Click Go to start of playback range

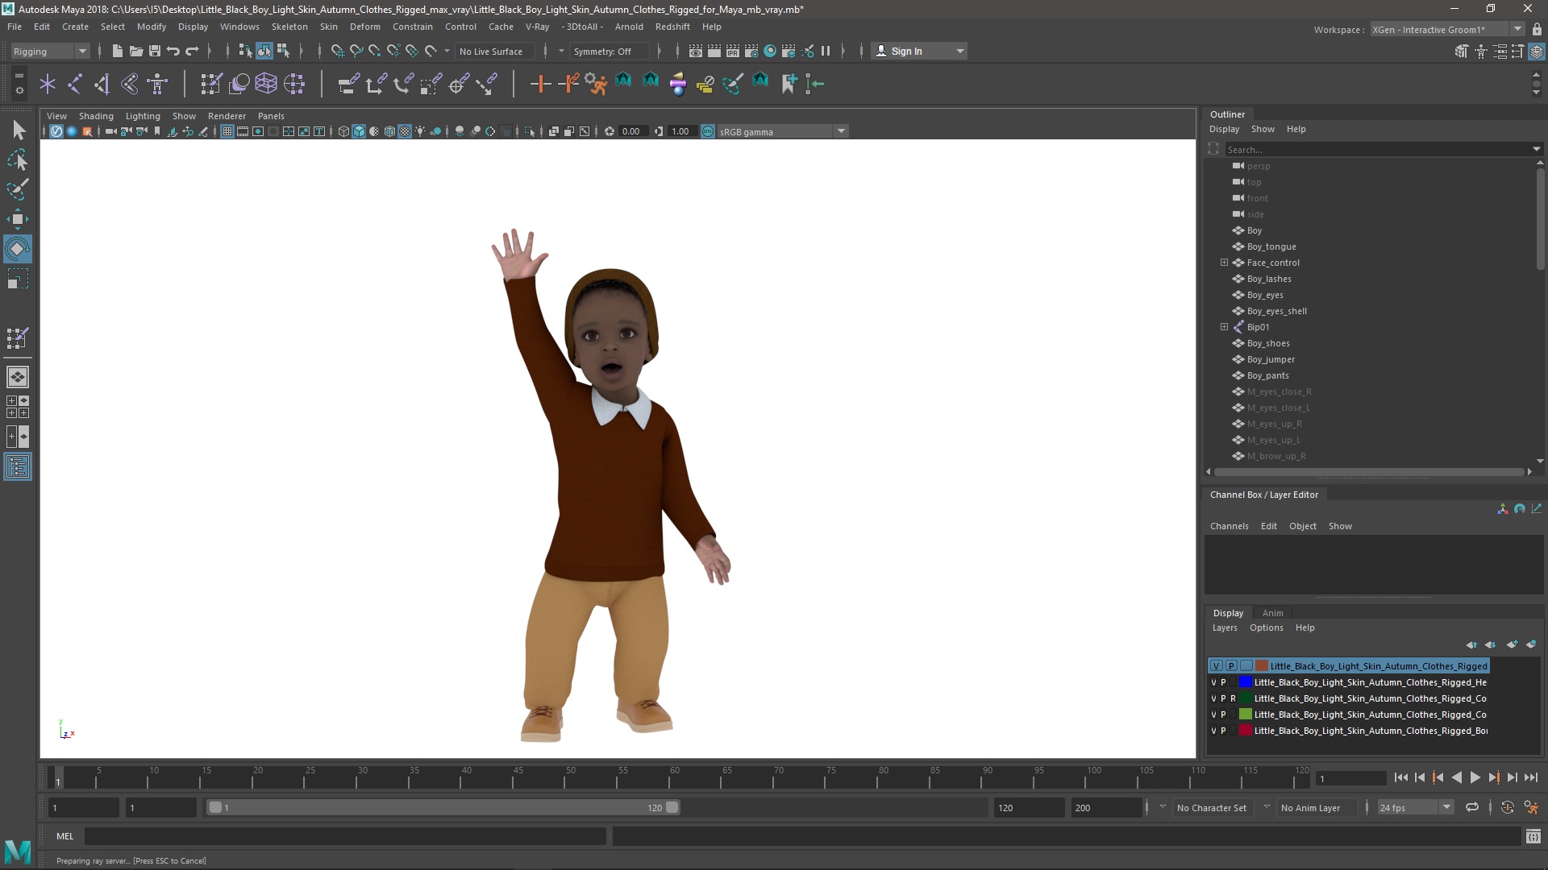point(1400,777)
